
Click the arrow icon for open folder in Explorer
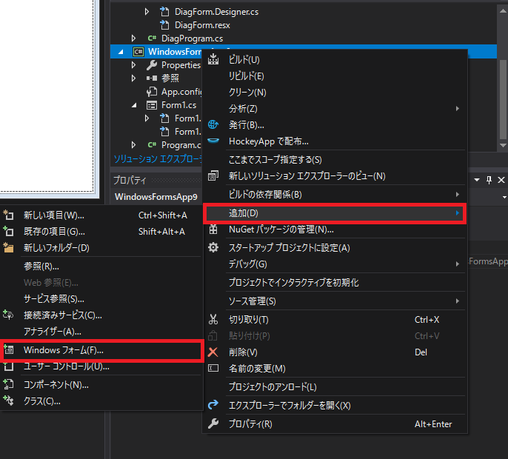coord(213,405)
